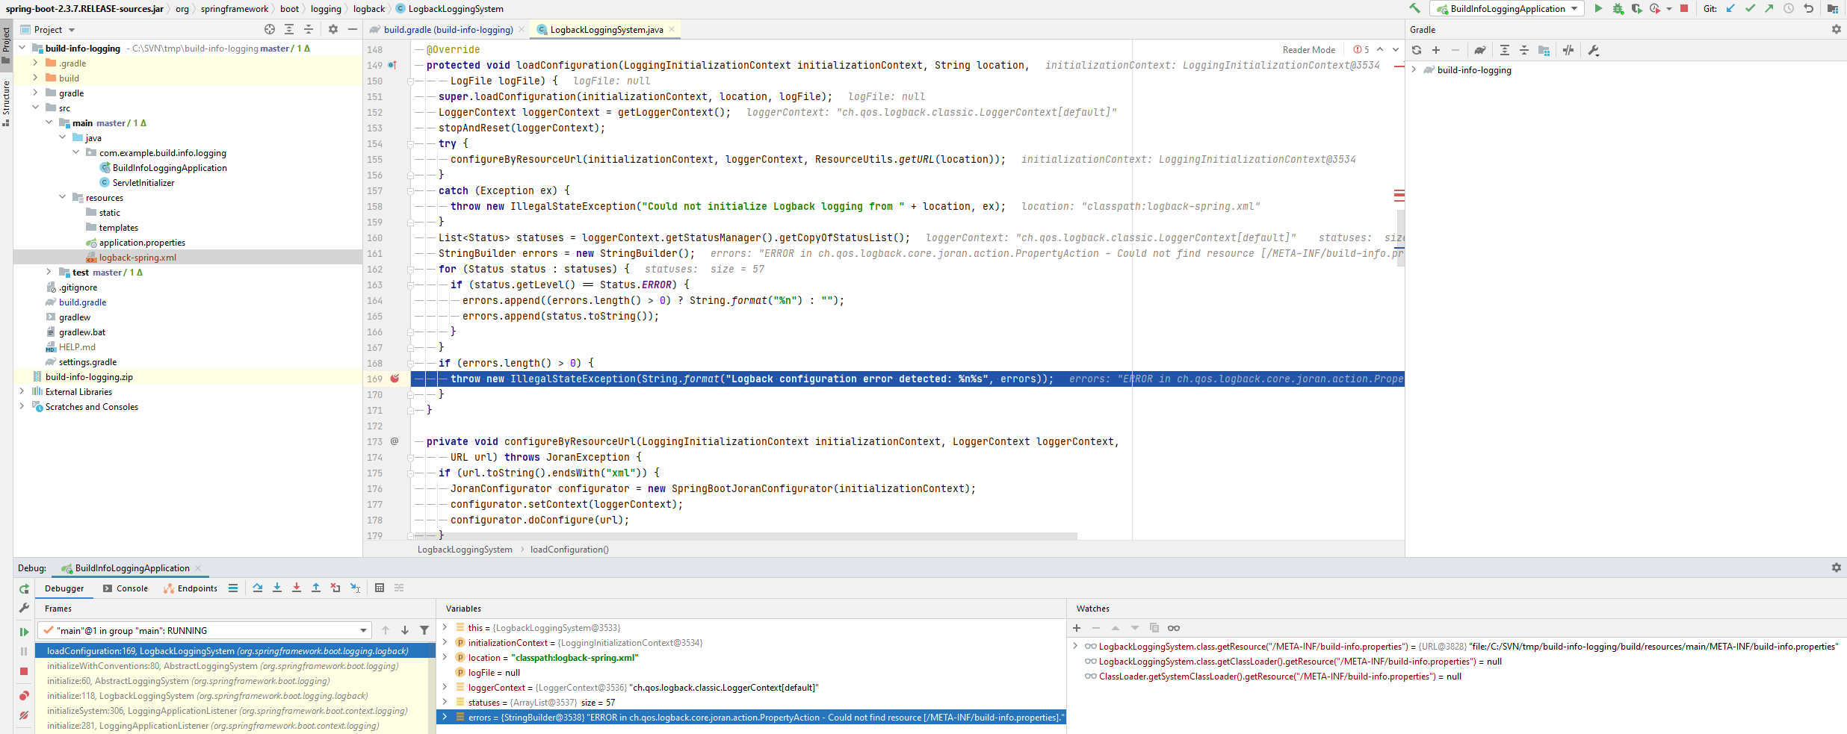Select LogbackLoggingSystem.java editor tab
Viewport: 1847px width, 734px height.
tap(606, 29)
